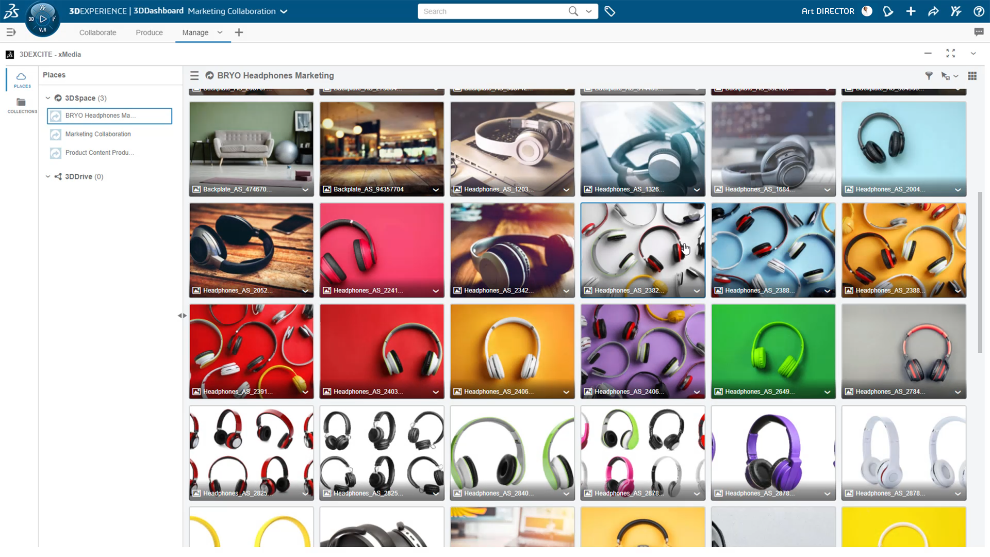Select the Collections sidebar icon
Image resolution: width=990 pixels, height=557 pixels.
tap(22, 105)
